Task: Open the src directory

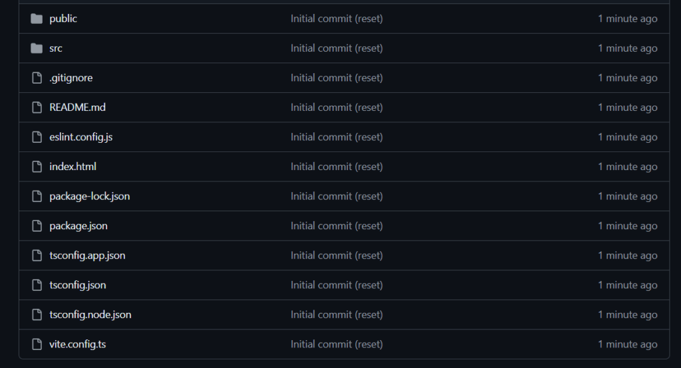Action: tap(56, 48)
